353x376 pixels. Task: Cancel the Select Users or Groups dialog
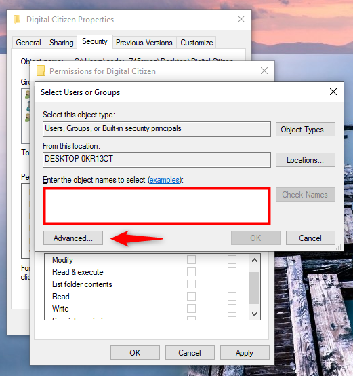[310, 238]
